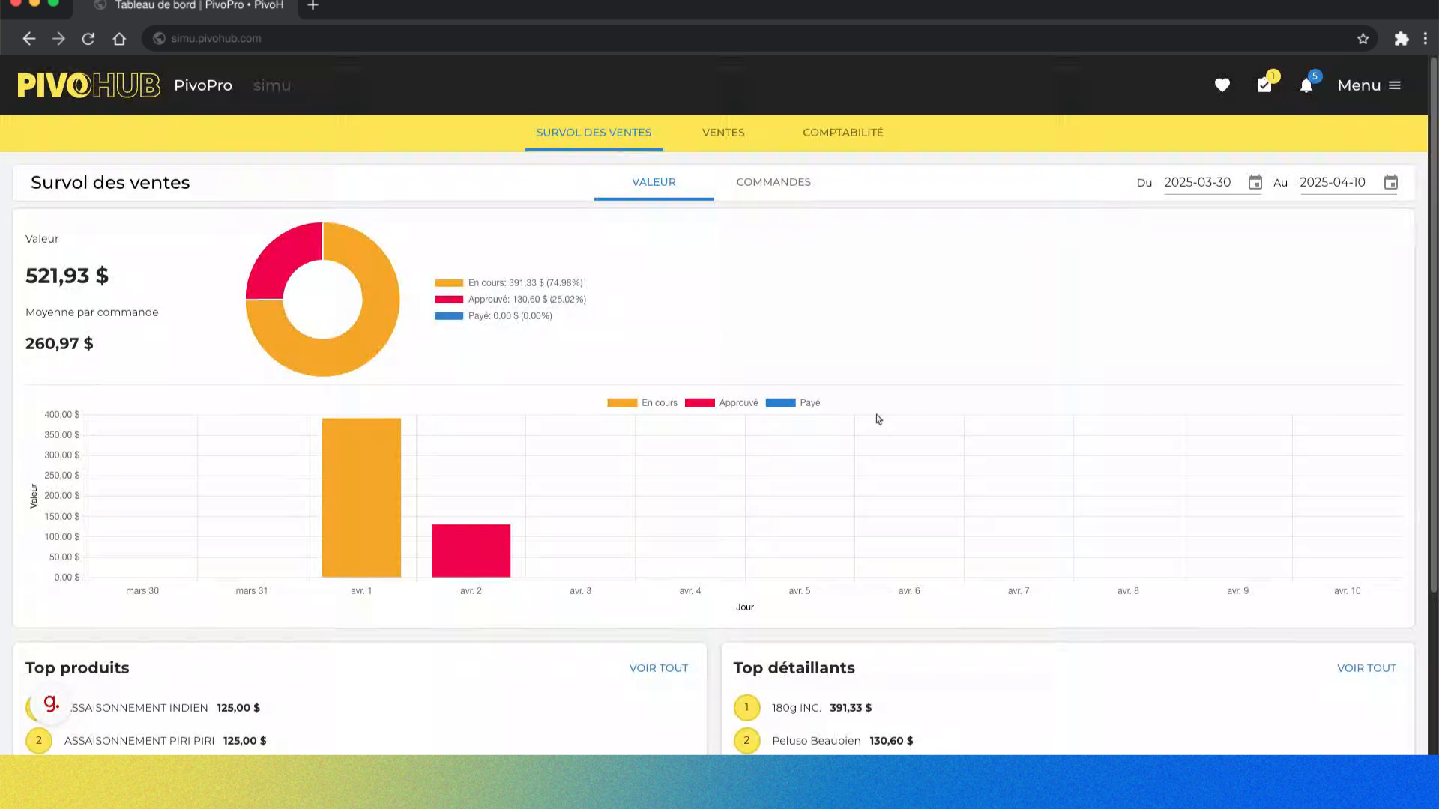Switch to the Commandes tab
The height and width of the screenshot is (809, 1439).
[773, 182]
